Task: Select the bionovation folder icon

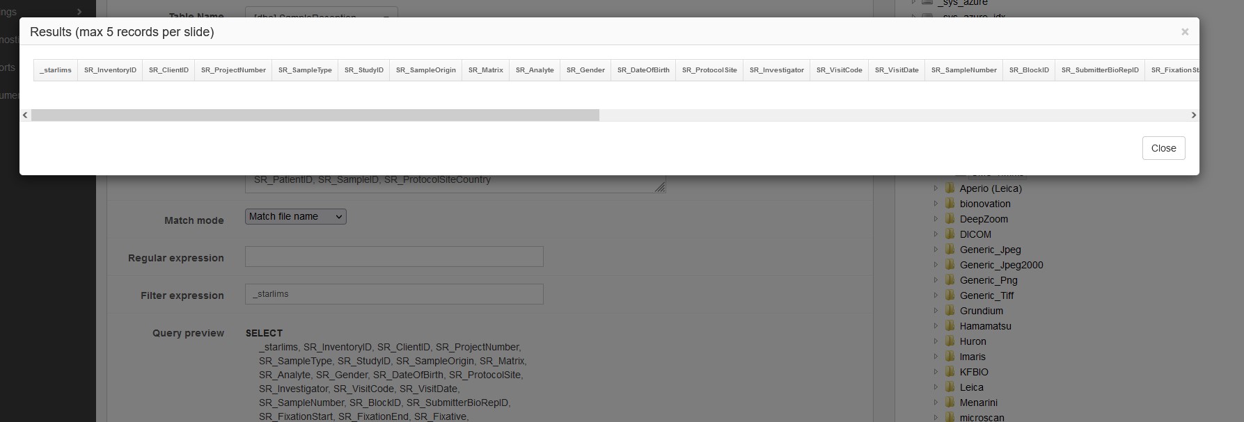Action: (950, 204)
